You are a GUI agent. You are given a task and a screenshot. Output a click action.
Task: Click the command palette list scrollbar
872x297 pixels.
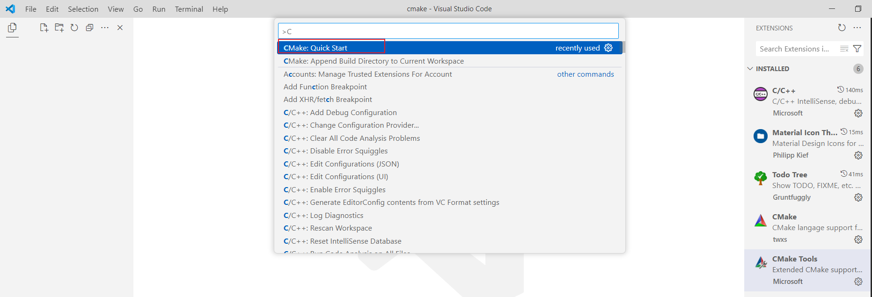623,47
